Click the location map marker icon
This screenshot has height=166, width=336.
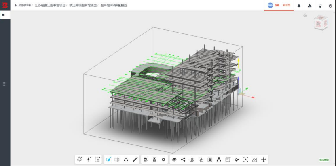192,160
